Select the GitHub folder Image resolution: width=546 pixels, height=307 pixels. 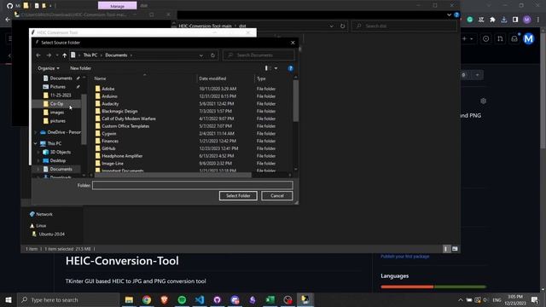coord(108,148)
